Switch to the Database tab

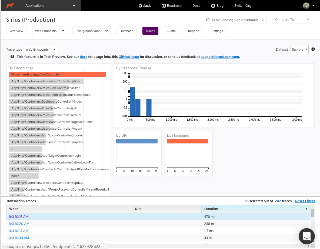click(126, 31)
